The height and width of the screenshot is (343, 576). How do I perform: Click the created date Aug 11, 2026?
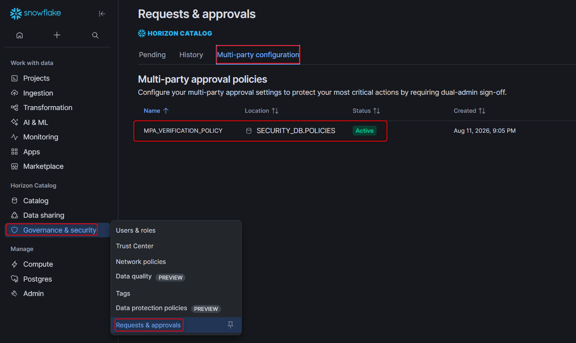(485, 131)
